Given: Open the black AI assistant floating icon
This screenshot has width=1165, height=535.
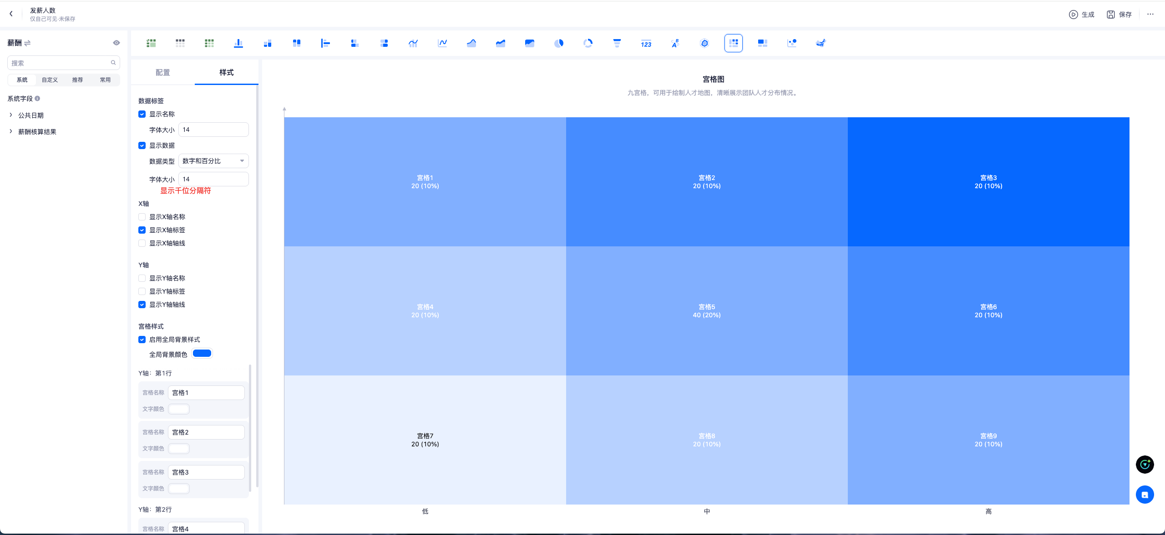Looking at the screenshot, I should [x=1145, y=465].
